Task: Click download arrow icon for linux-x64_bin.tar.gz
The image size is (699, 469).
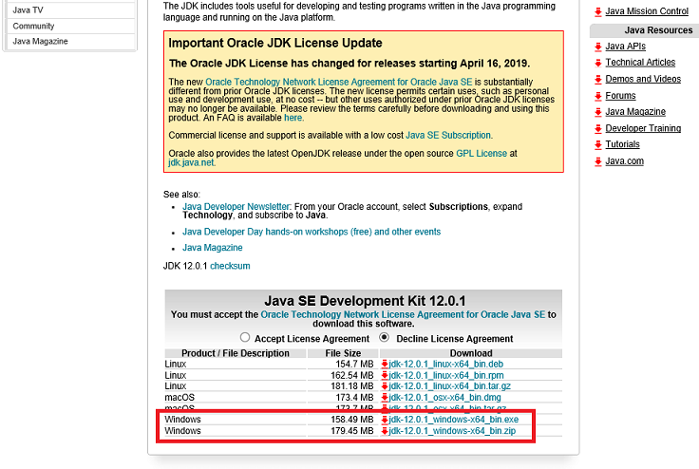Action: coord(385,386)
